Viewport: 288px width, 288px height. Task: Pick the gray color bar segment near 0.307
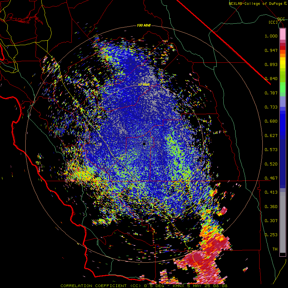[283, 222]
